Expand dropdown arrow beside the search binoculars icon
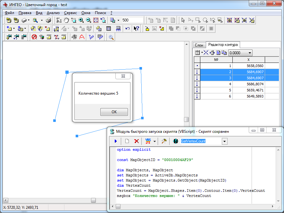Viewport: 284px width, 213px height. 42,20
